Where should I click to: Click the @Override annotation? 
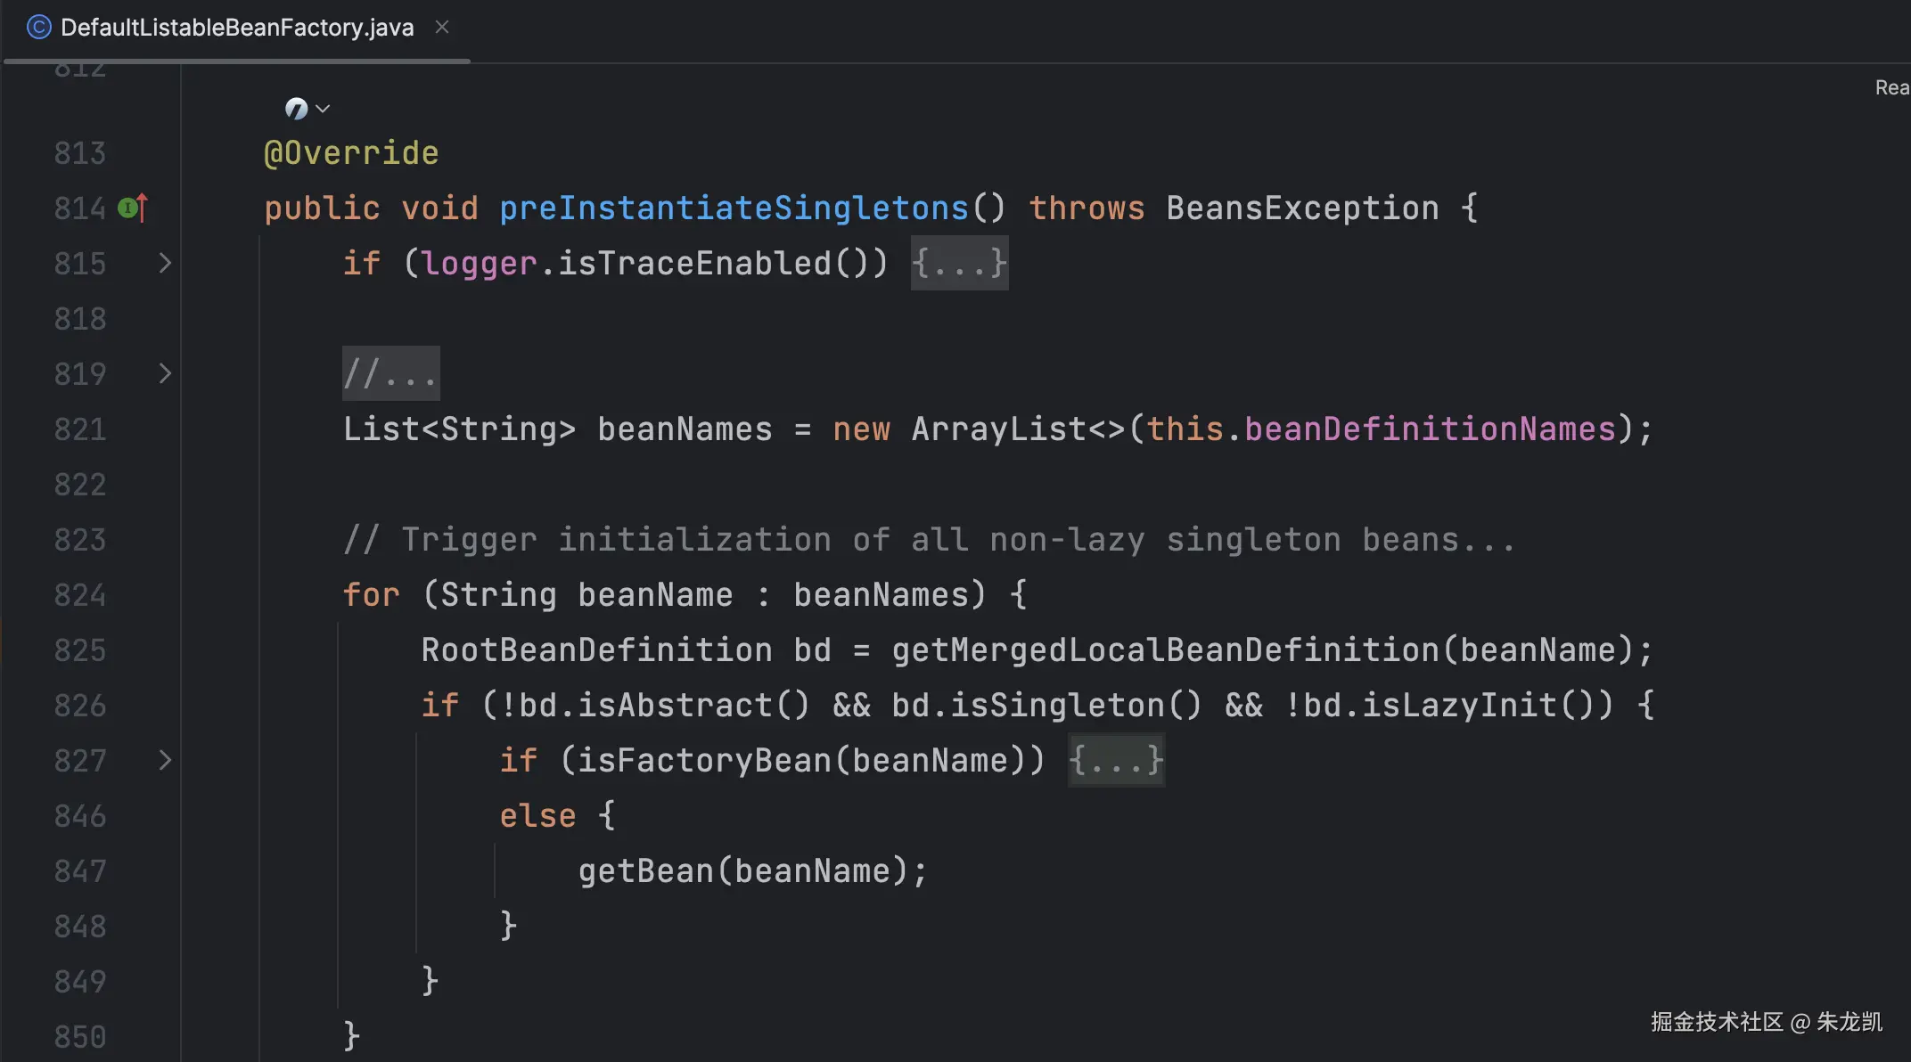click(351, 153)
